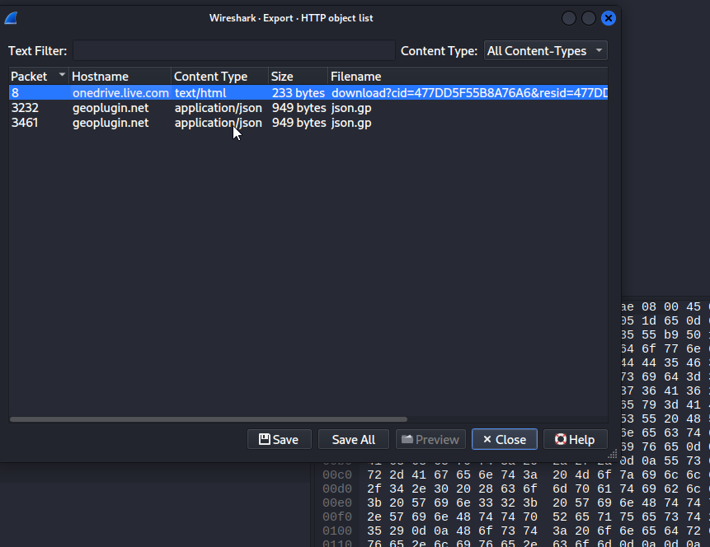This screenshot has width=710, height=547.
Task: Click the resize grip at dialog corner
Action: [612, 454]
